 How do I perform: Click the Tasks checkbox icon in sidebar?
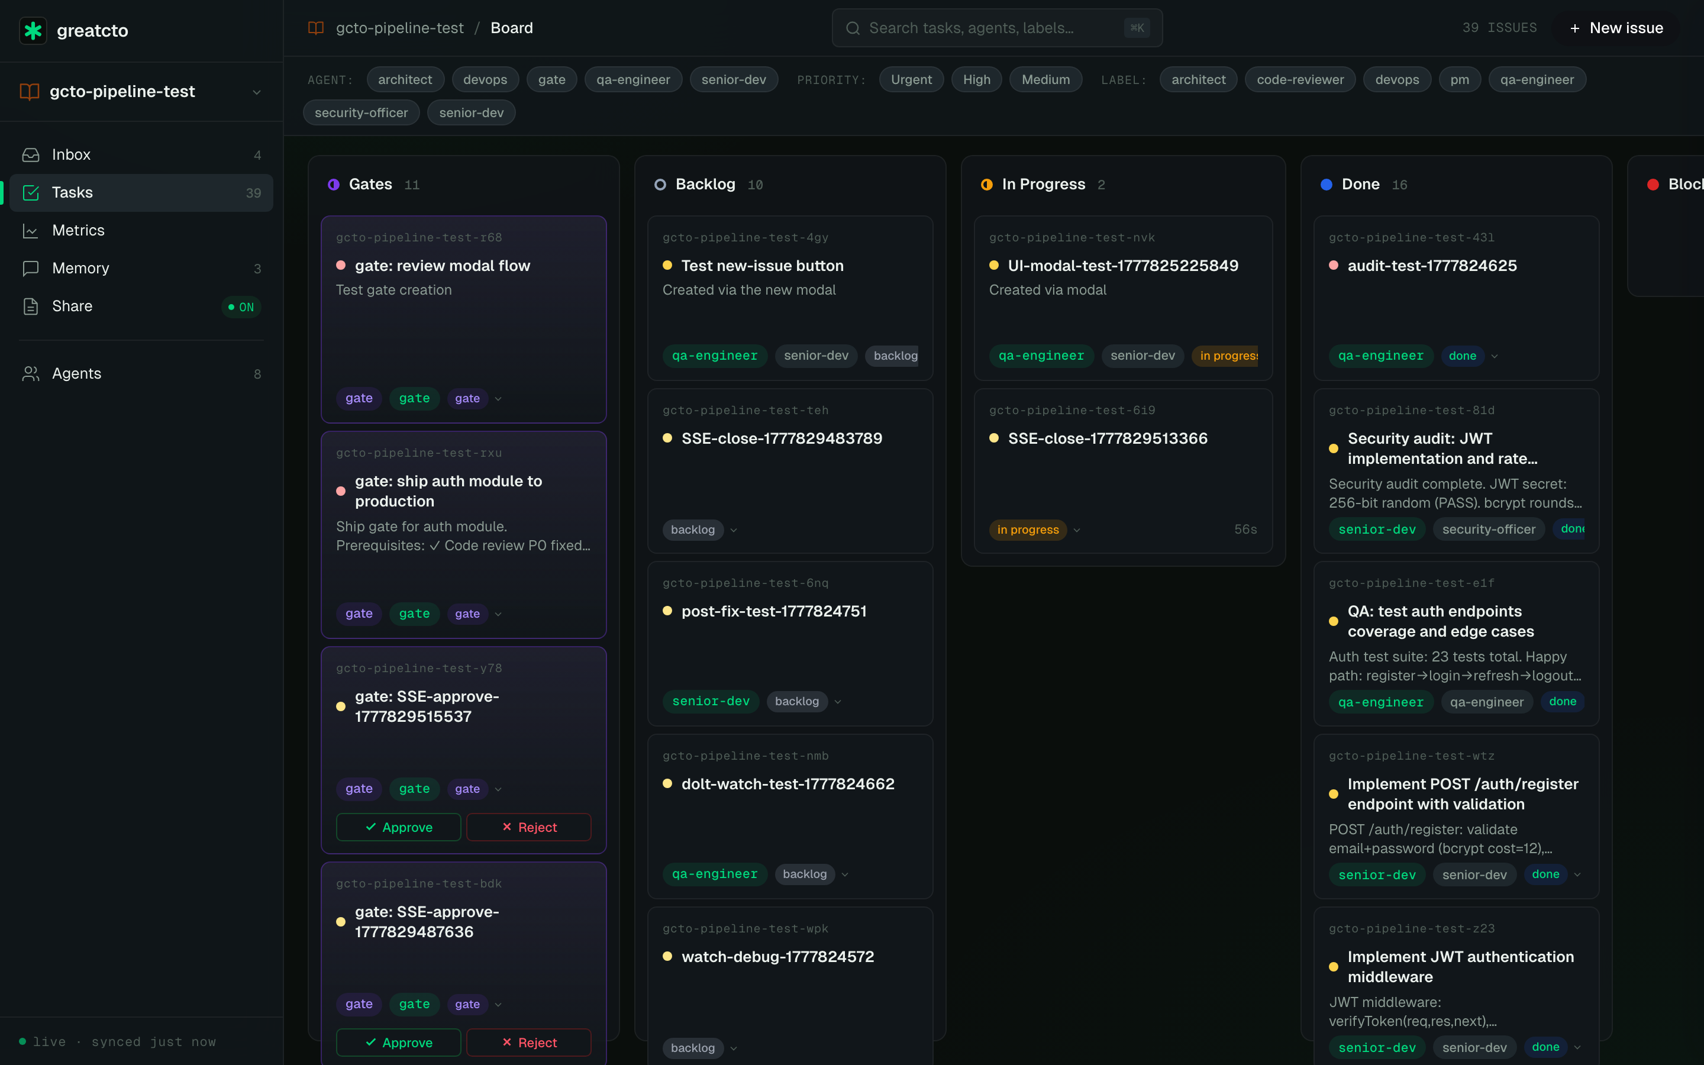coord(31,193)
